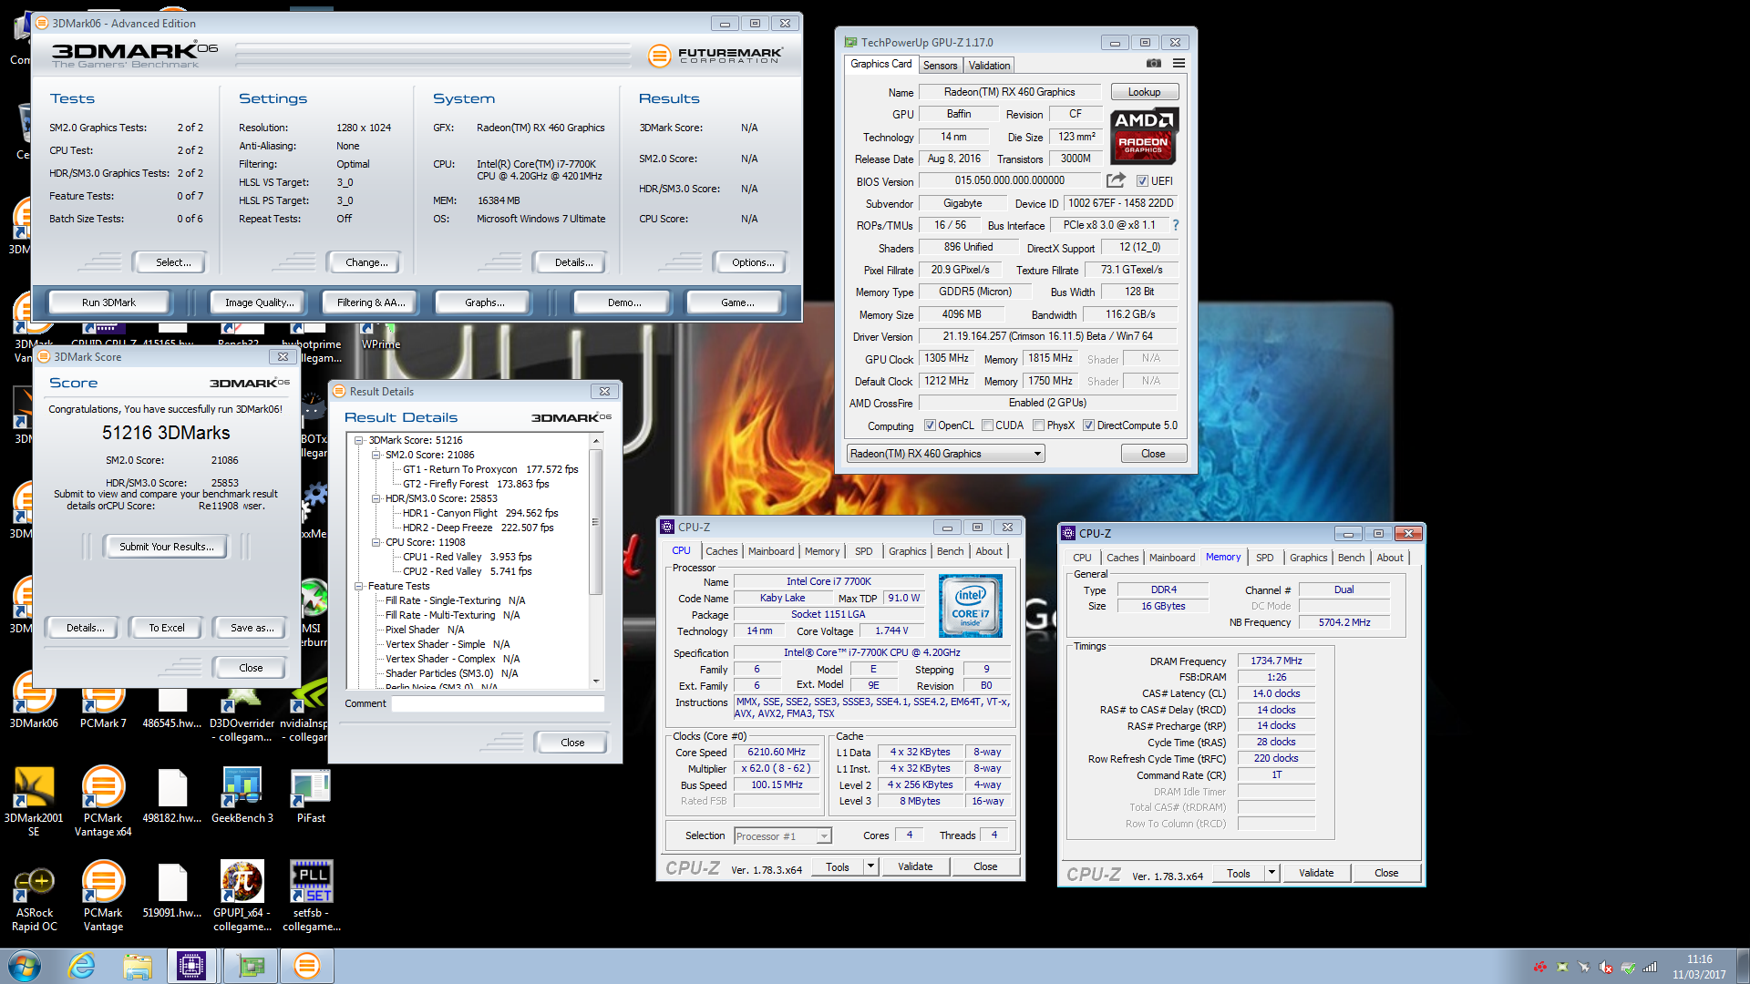
Task: Select the PCMark Vantage desktop icon in bottom row
Action: click(x=103, y=897)
